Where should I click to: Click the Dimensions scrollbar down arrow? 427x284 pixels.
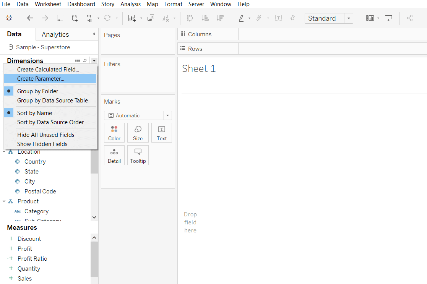94,217
